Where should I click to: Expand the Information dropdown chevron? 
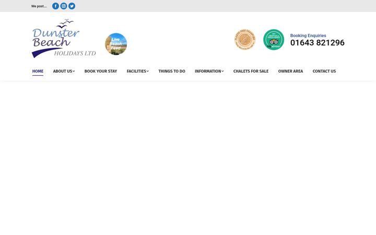tap(222, 71)
